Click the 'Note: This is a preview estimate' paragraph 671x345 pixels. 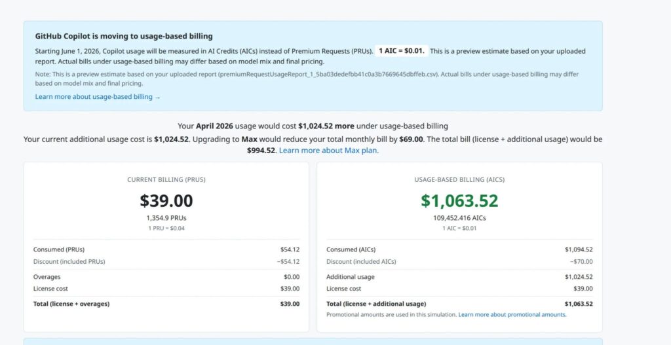[x=307, y=79]
